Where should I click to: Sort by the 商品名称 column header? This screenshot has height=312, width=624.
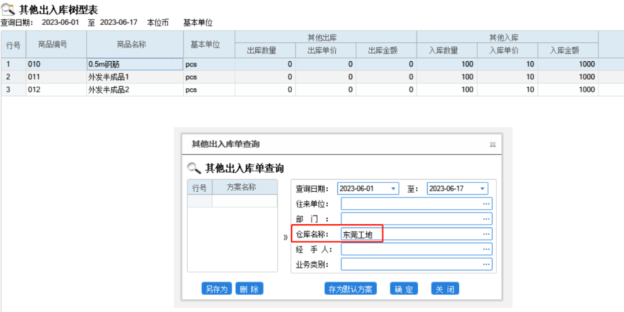135,44
